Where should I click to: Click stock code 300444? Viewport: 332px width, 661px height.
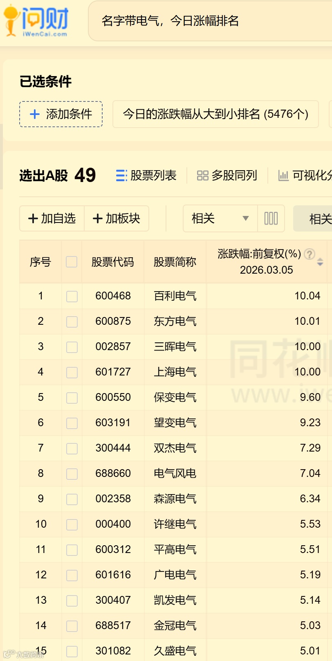113,448
